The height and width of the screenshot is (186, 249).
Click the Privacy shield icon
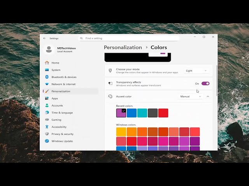47,134
